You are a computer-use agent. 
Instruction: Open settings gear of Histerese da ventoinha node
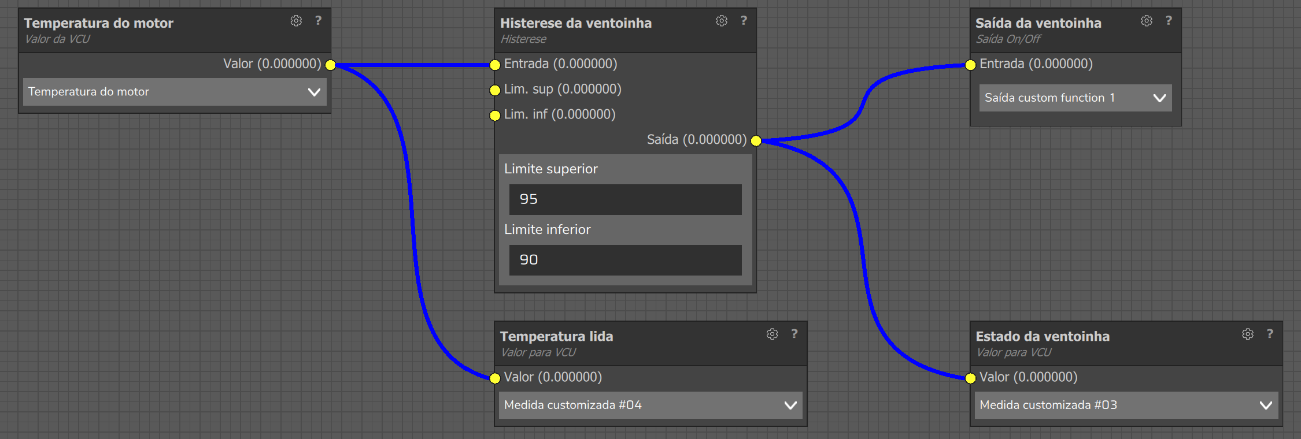pos(722,21)
